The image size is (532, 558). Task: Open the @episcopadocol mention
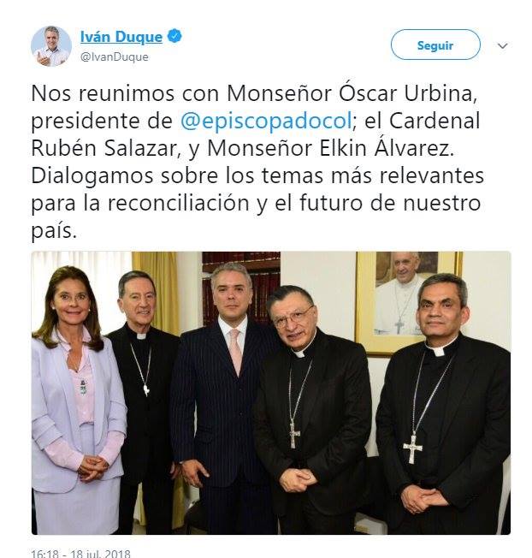click(266, 121)
